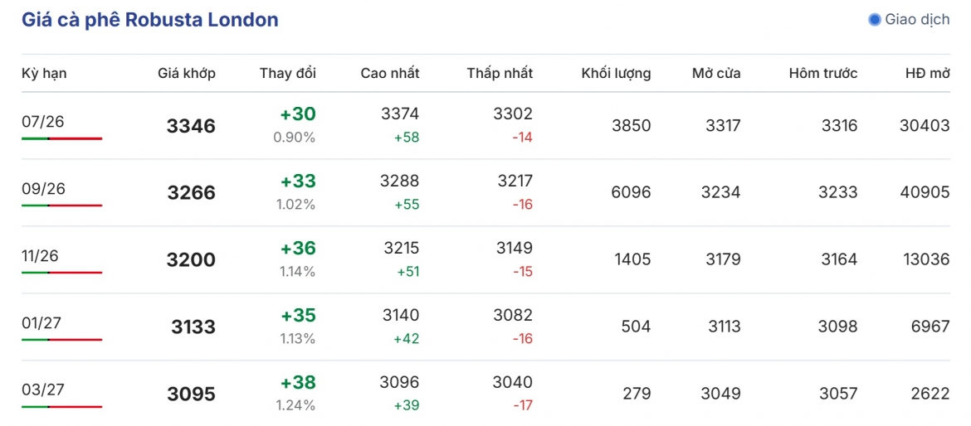Select the 11/26 contract term
The image size is (971, 426).
tap(41, 256)
